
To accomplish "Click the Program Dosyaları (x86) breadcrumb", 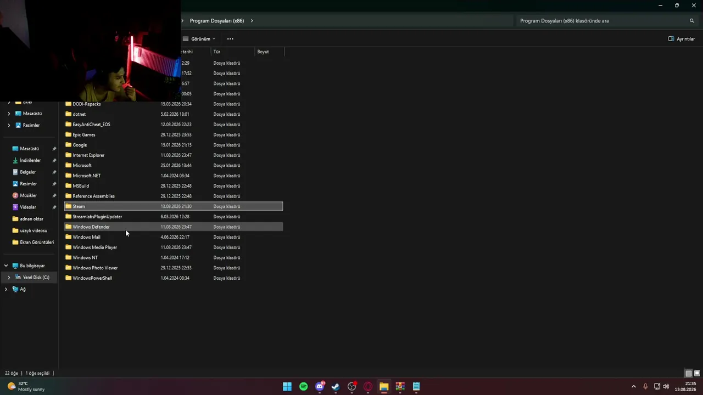I will (217, 21).
